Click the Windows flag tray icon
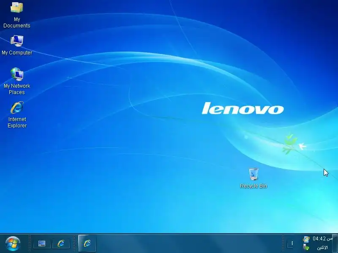 click(x=306, y=239)
